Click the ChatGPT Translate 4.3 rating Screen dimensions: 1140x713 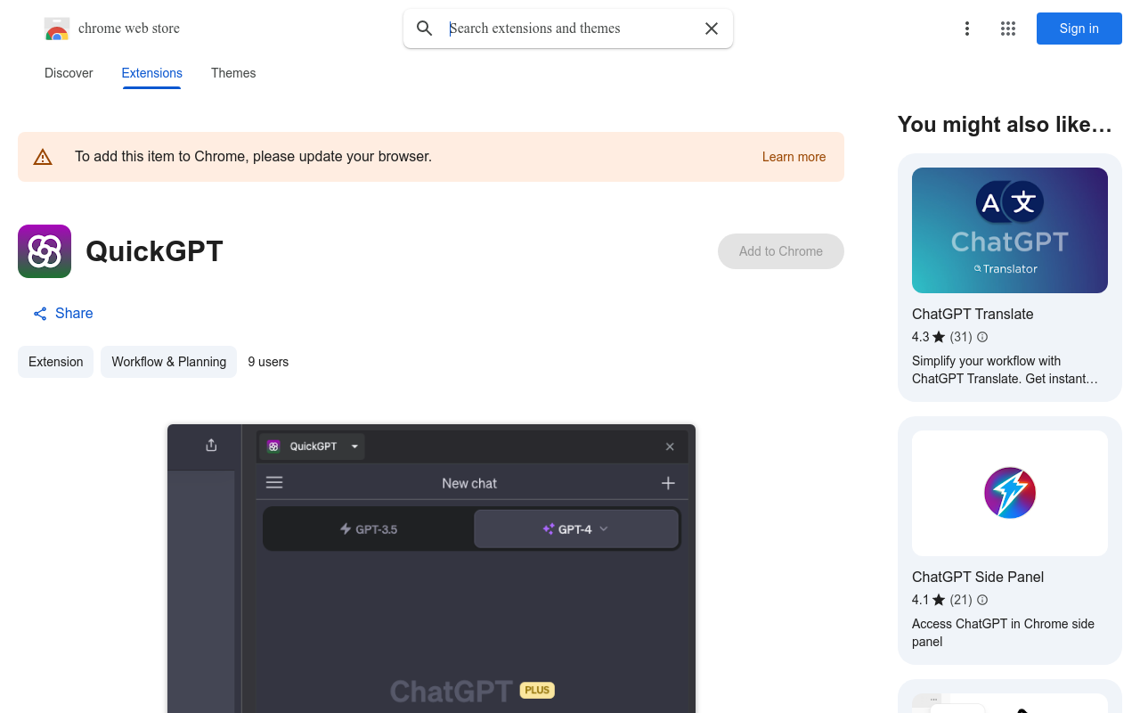[929, 337]
